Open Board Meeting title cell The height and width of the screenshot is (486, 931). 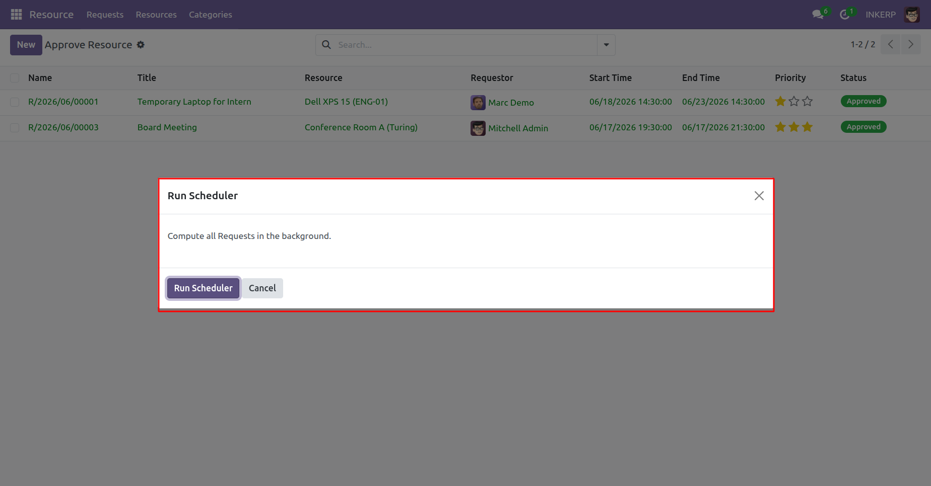point(167,127)
